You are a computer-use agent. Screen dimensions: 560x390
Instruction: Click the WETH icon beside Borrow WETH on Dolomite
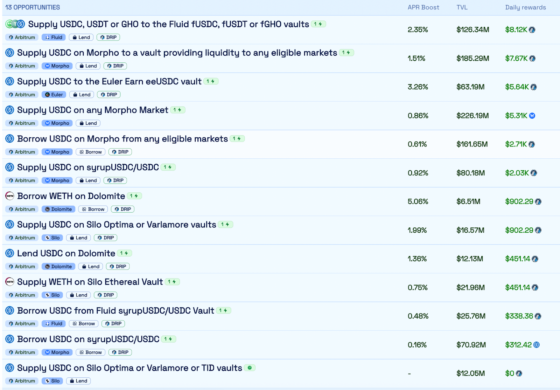[x=10, y=196]
